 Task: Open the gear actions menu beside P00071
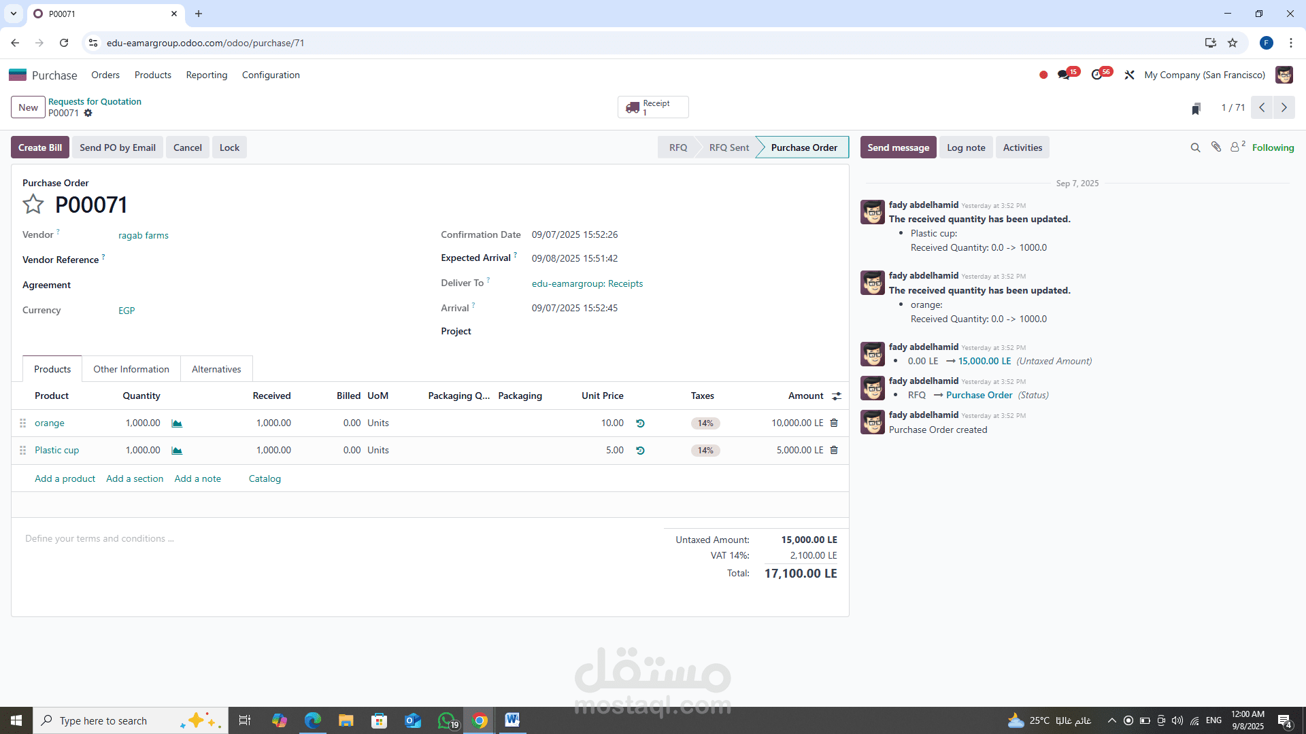click(x=88, y=113)
